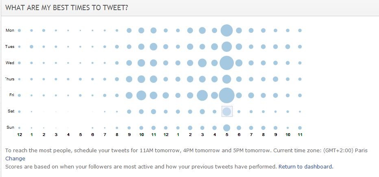Viewport: 379px width, 177px height.
Task: Click the Tuesday 1AM bubble
Action: [31, 47]
